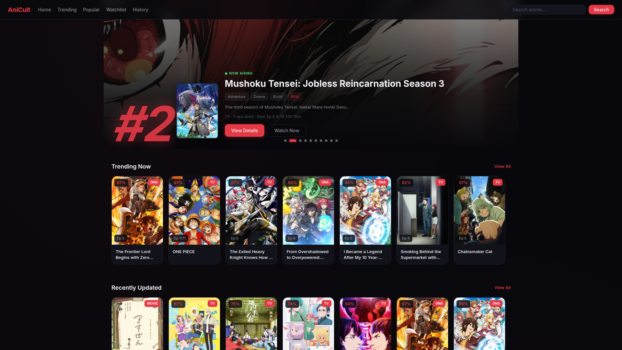The width and height of the screenshot is (622, 350).
Task: Open From Overshadowed to Overpowered poster
Action: pyautogui.click(x=308, y=211)
